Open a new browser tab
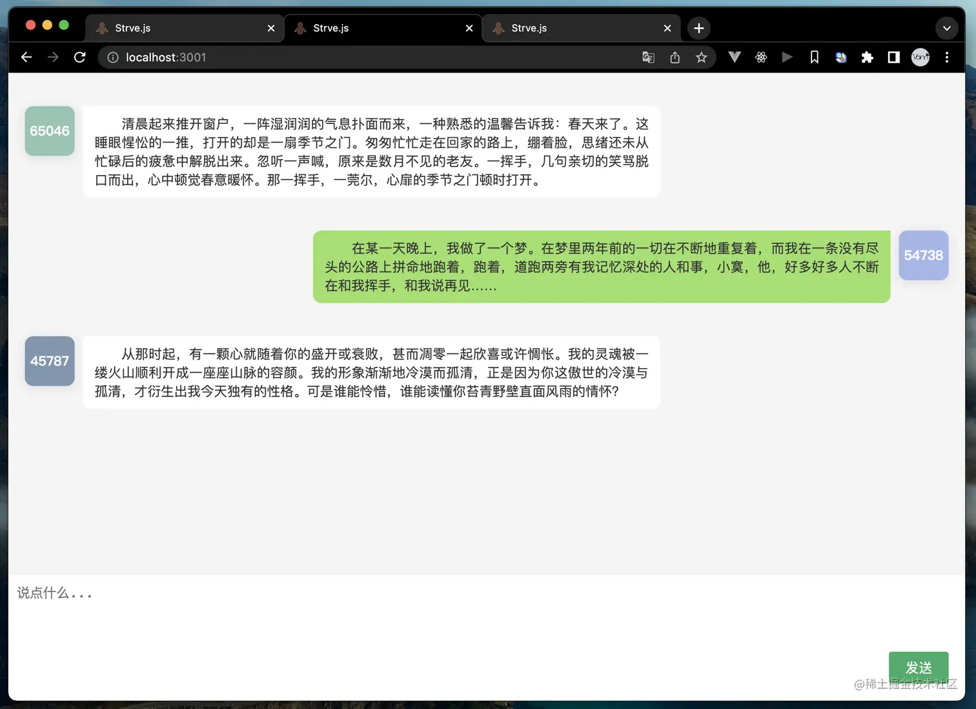This screenshot has width=976, height=709. click(x=699, y=28)
